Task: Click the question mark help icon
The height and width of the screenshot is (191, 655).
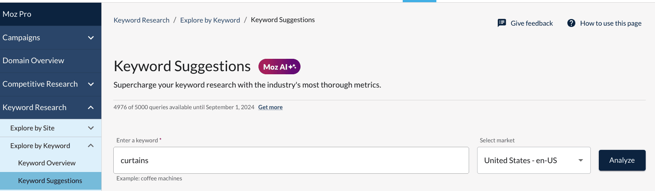Action: click(571, 23)
